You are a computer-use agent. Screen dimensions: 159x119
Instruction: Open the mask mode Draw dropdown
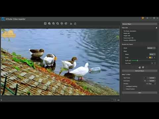[152, 54]
